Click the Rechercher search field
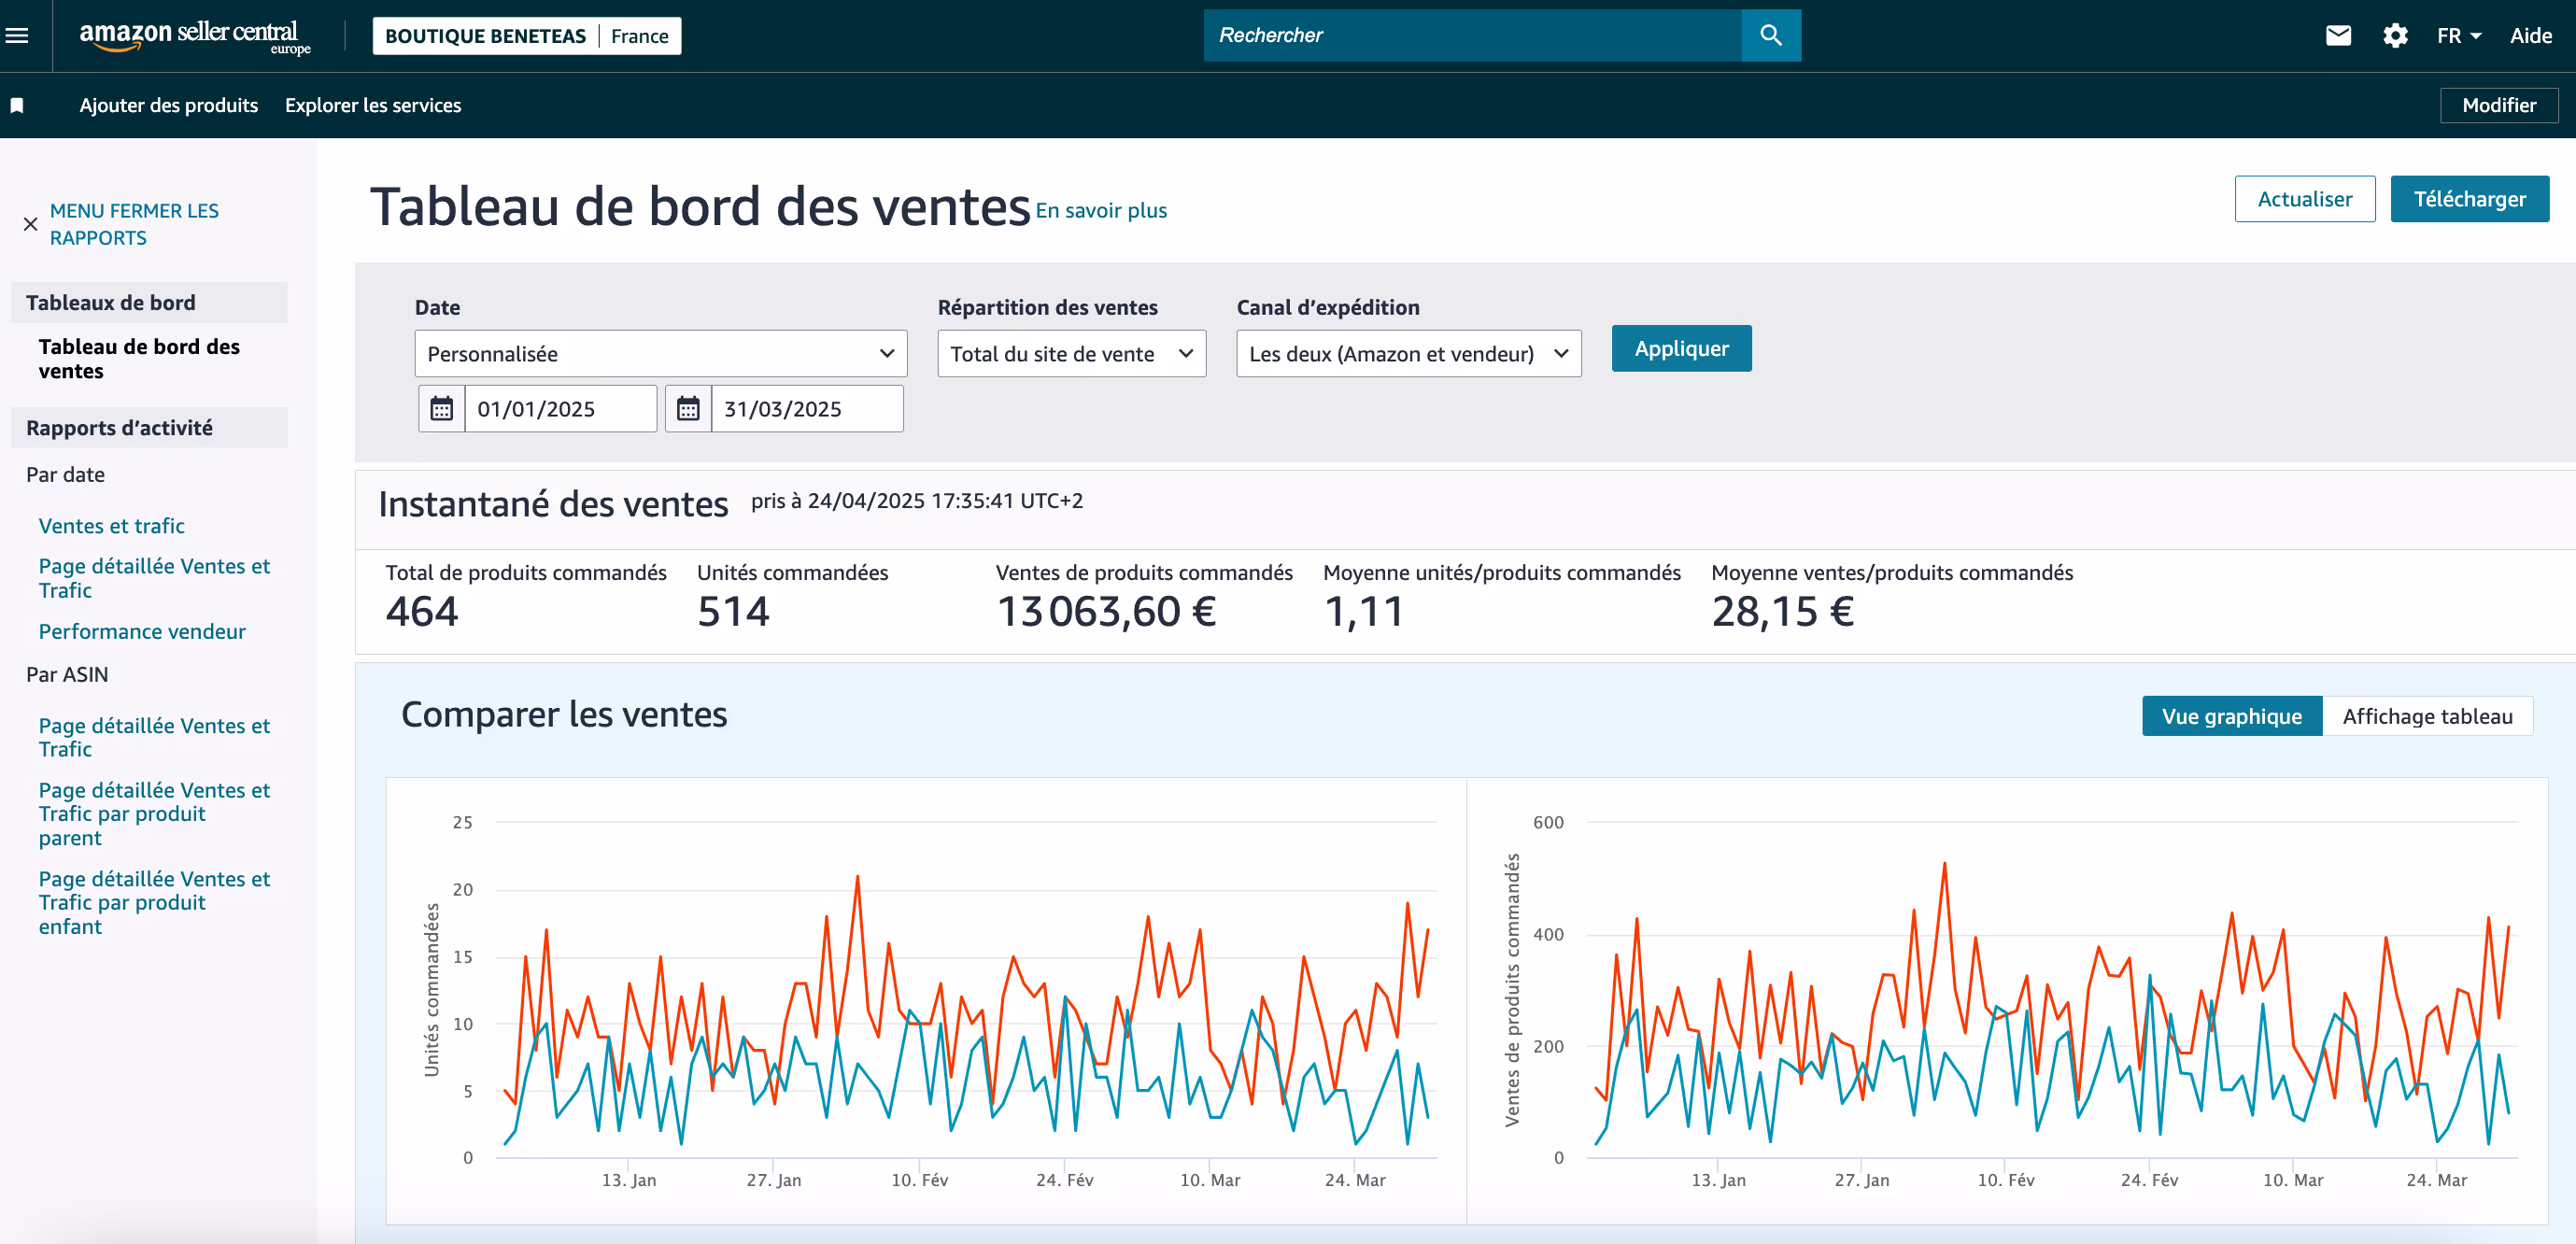Image resolution: width=2576 pixels, height=1244 pixels. (x=1471, y=36)
